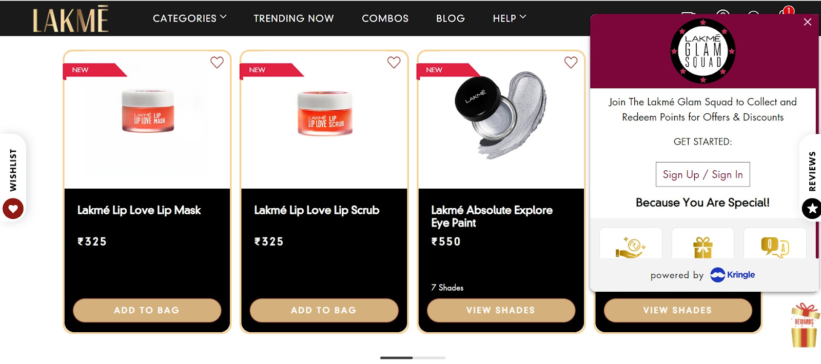Expand the Categories dropdown

point(189,18)
